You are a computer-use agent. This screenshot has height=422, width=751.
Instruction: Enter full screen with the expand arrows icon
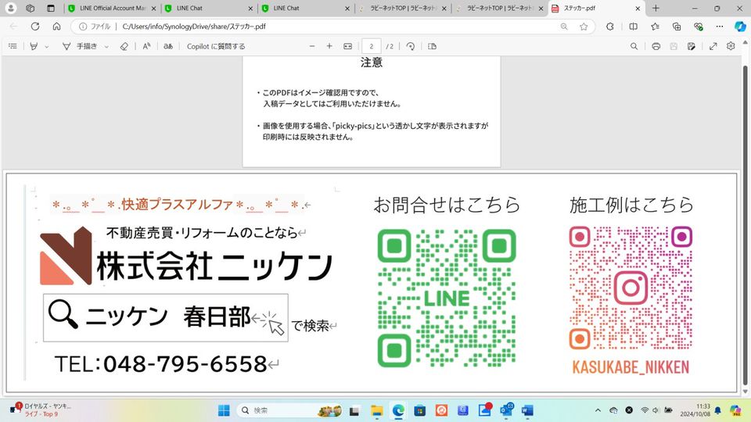point(713,46)
